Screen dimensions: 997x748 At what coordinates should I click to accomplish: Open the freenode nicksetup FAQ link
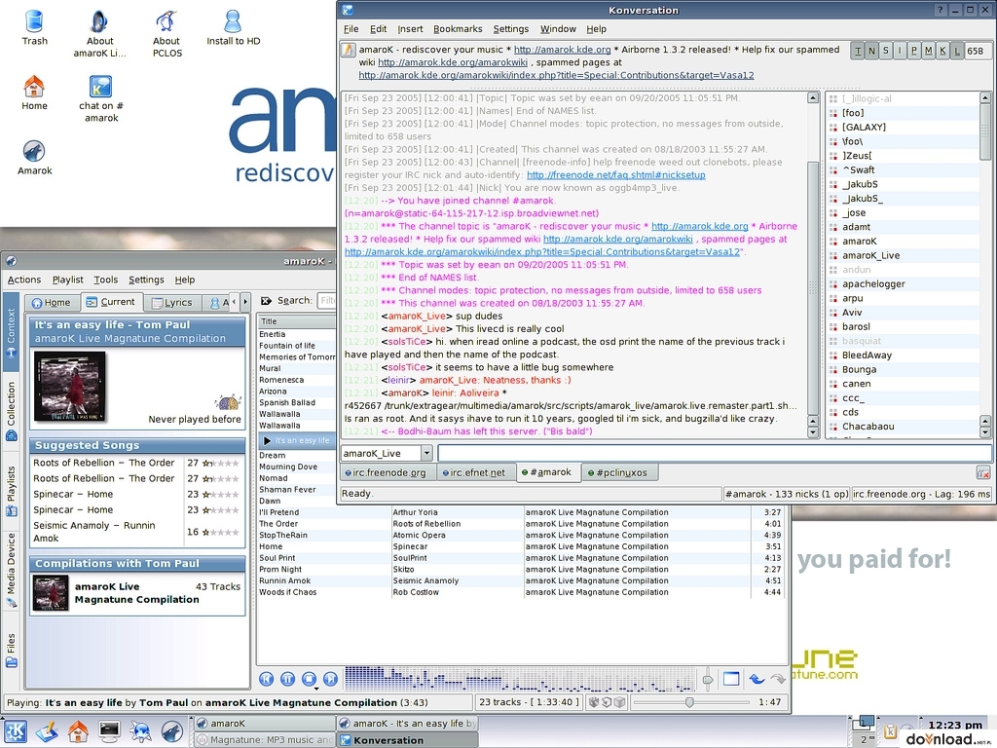(616, 175)
